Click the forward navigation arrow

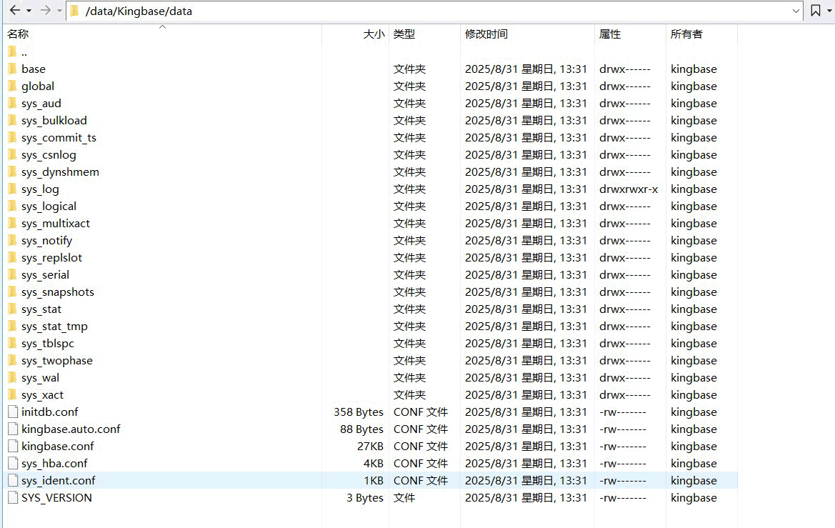(46, 10)
